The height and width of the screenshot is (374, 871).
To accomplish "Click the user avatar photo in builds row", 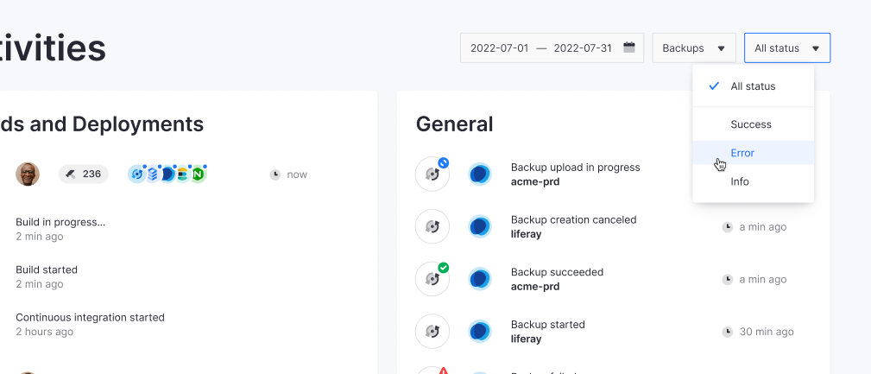I will pos(28,174).
